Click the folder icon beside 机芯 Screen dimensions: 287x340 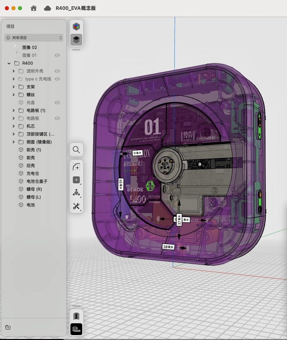click(21, 126)
